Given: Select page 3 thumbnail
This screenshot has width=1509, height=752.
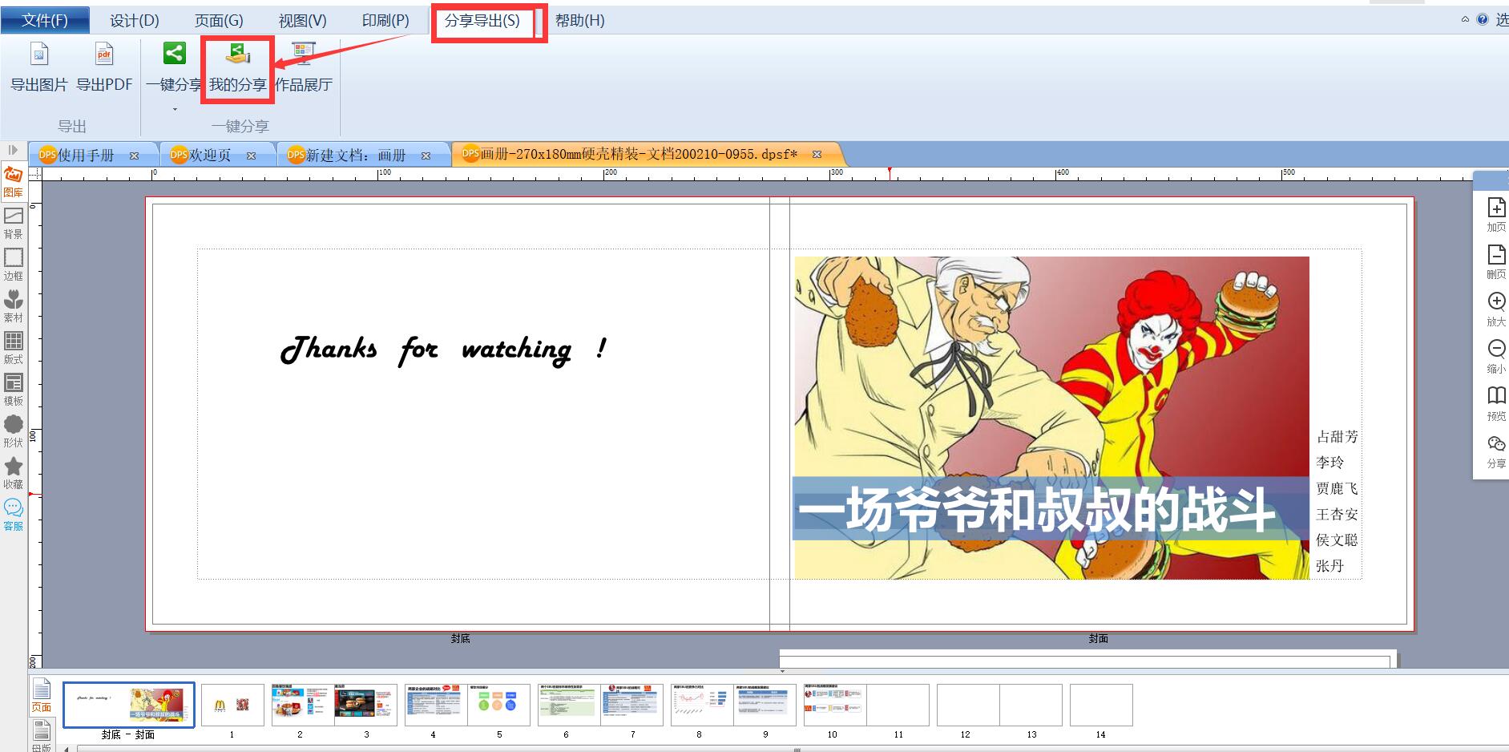Looking at the screenshot, I should pyautogui.click(x=365, y=705).
